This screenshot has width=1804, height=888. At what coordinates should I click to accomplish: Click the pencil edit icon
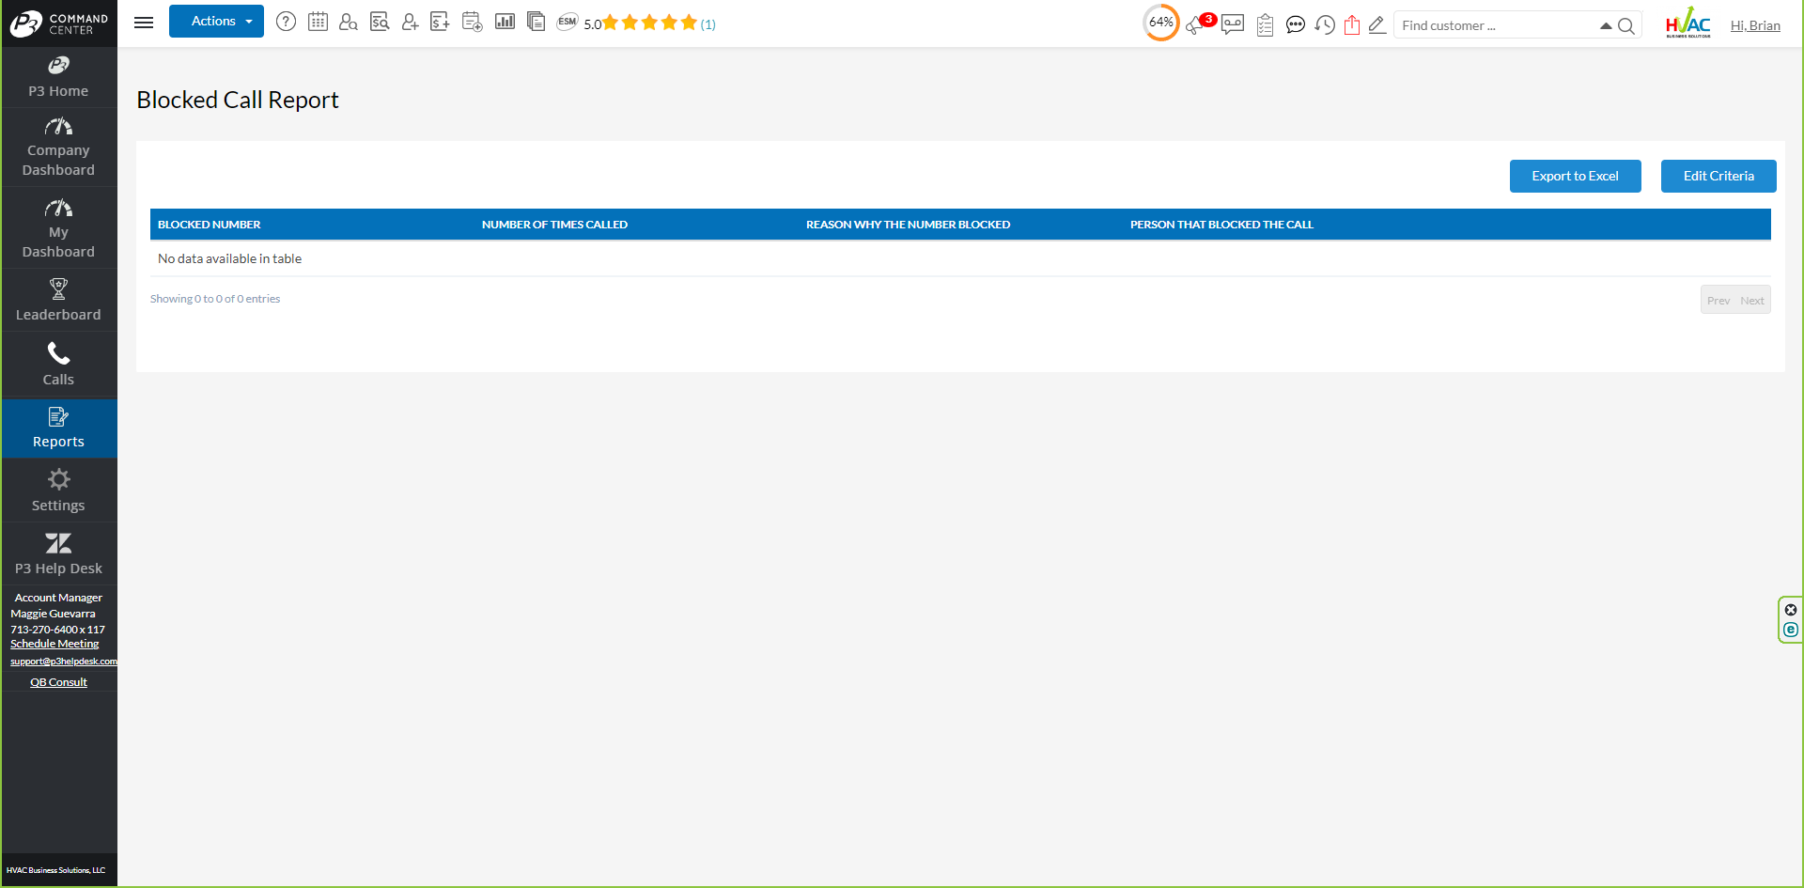[1377, 24]
